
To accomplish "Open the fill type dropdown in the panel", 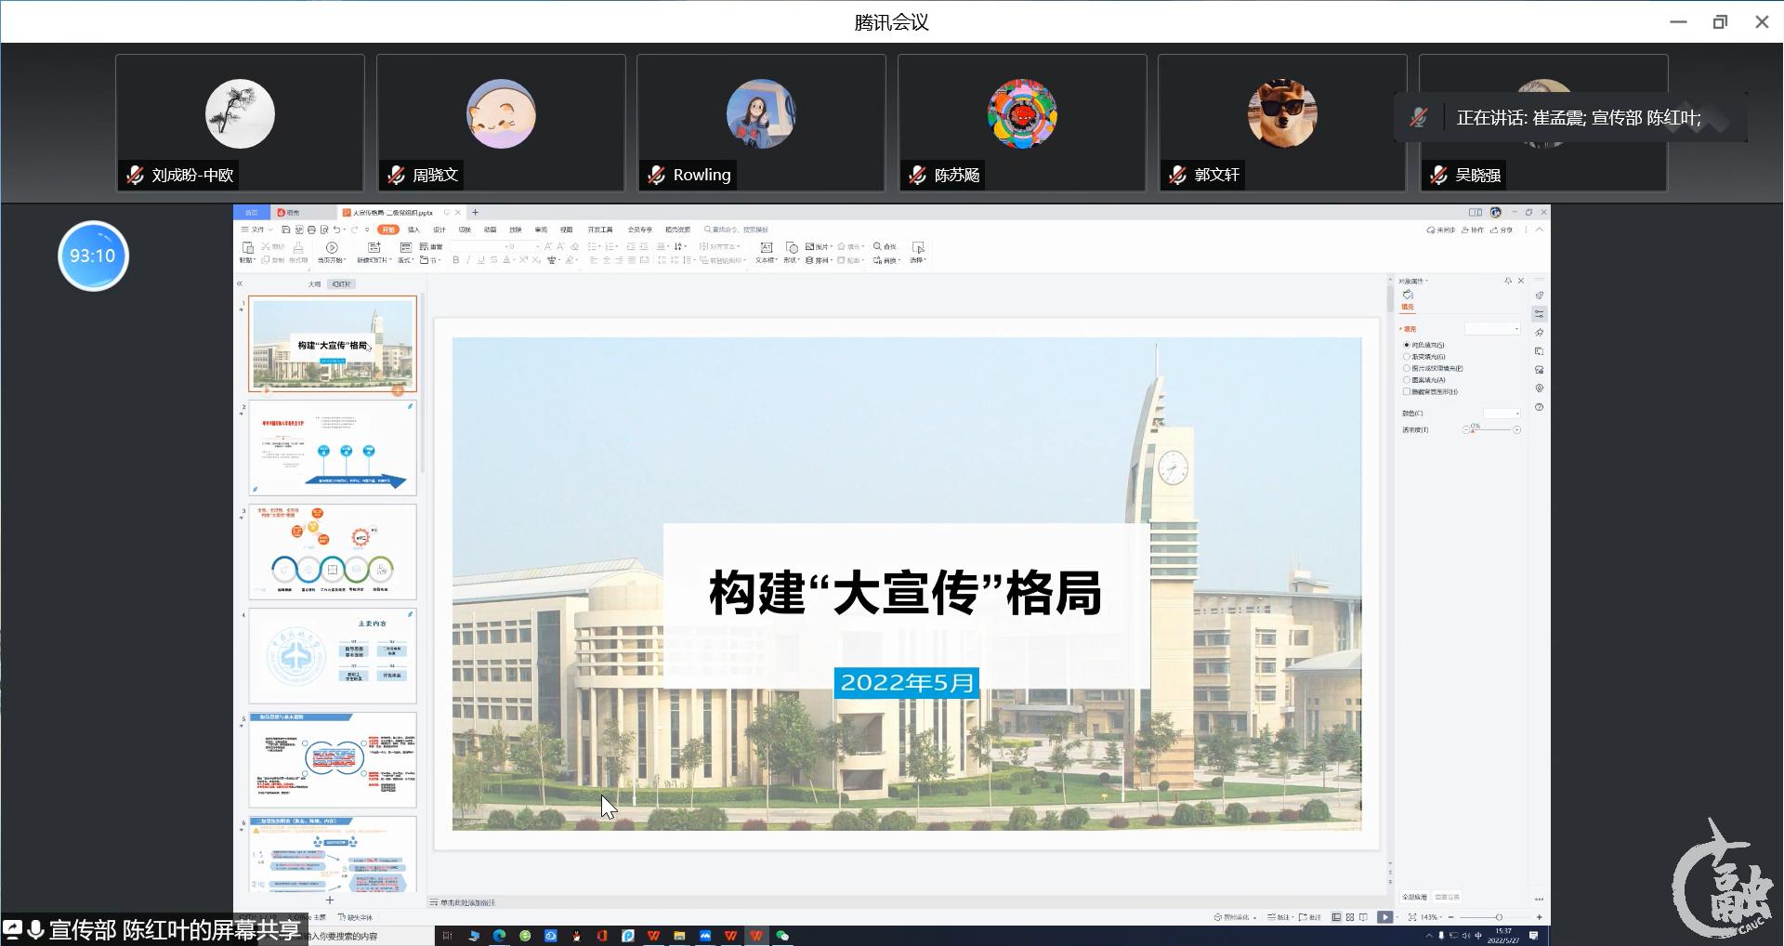I will pyautogui.click(x=1491, y=329).
